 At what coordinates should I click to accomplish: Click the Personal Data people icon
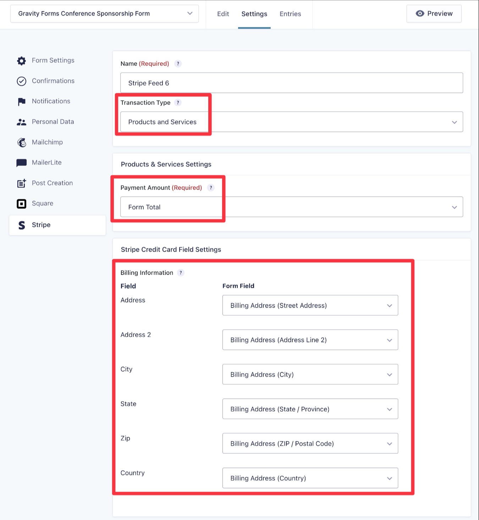click(21, 122)
